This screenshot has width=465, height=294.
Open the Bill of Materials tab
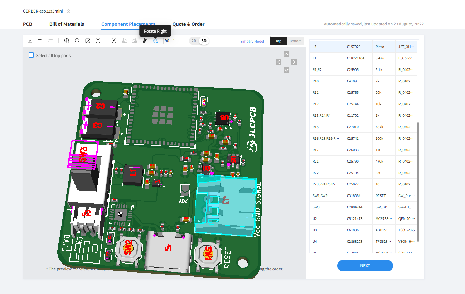(x=67, y=24)
